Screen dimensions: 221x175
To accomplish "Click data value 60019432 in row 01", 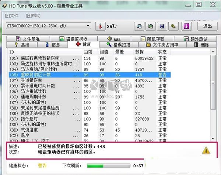I will click(x=144, y=58).
